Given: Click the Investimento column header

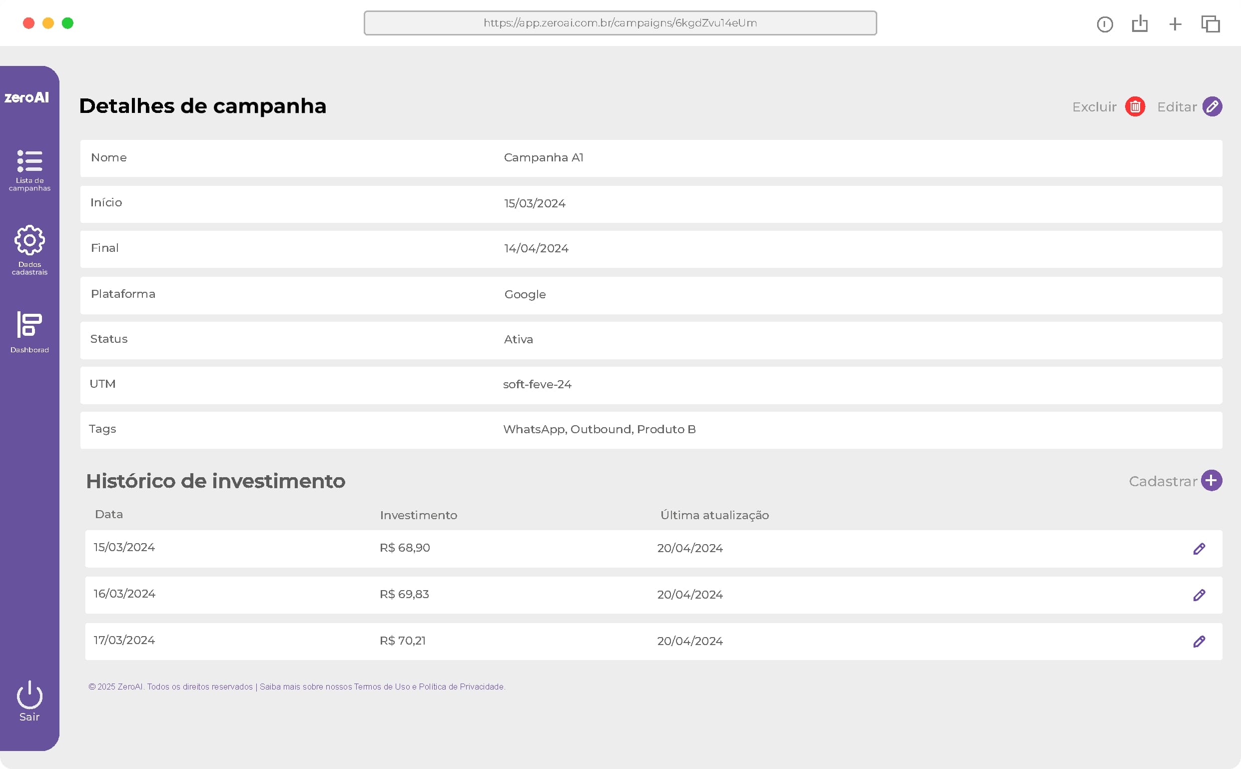Looking at the screenshot, I should pos(418,515).
